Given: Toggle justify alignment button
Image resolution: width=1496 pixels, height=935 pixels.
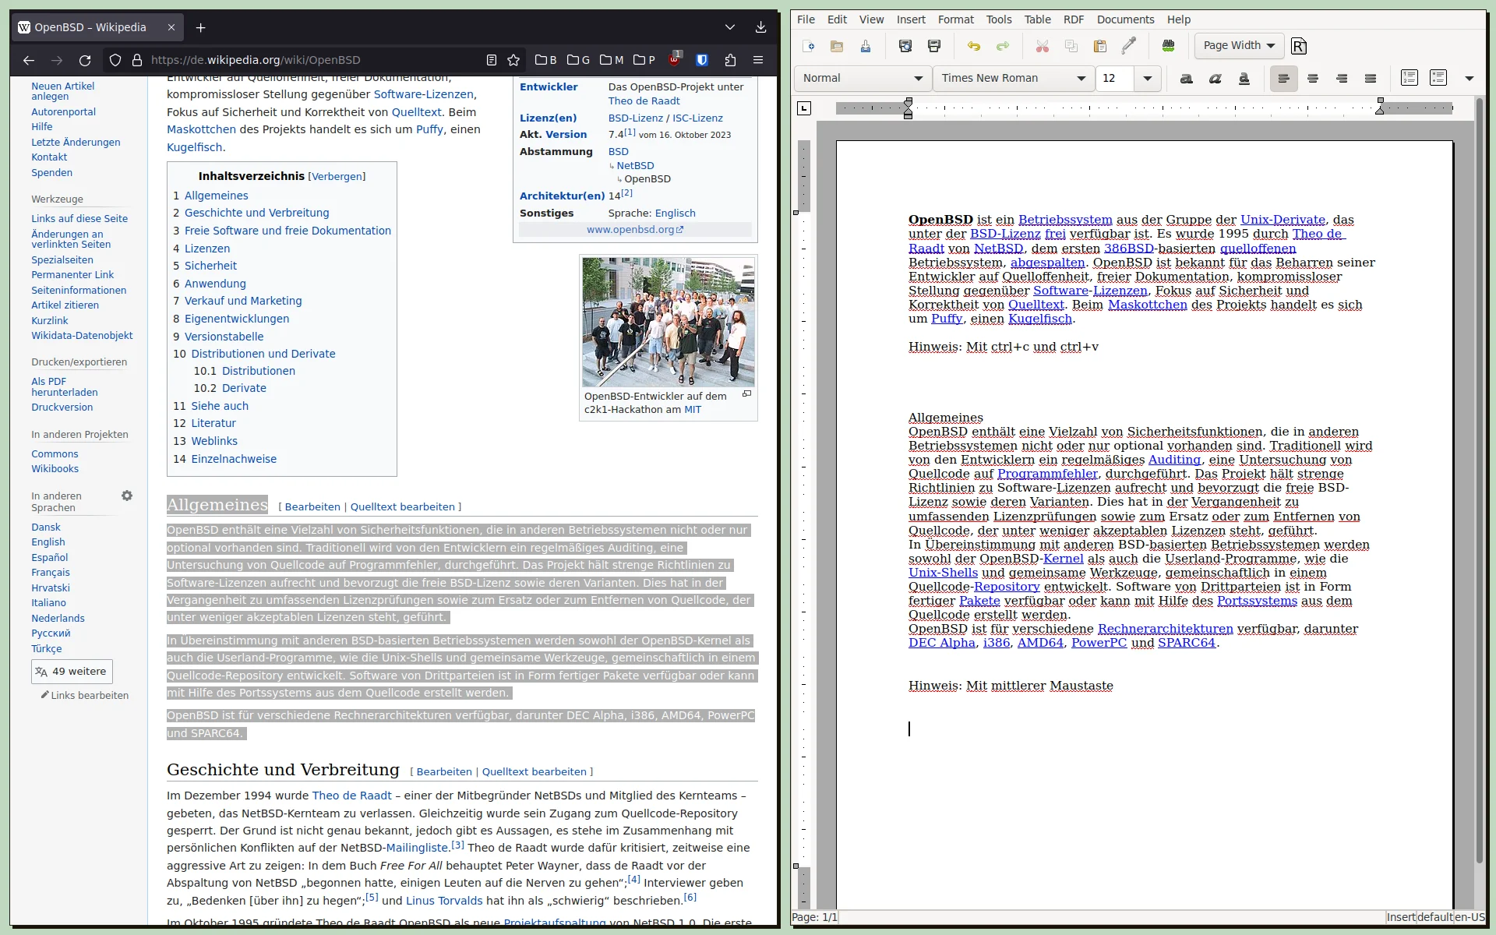Looking at the screenshot, I should tap(1371, 78).
